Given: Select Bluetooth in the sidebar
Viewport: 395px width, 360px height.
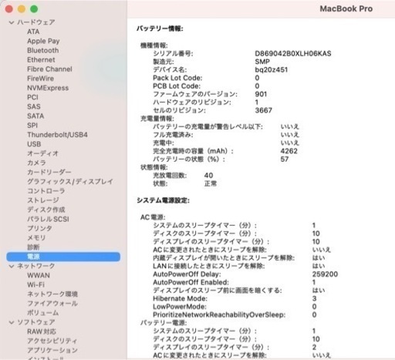Looking at the screenshot, I should point(43,50).
